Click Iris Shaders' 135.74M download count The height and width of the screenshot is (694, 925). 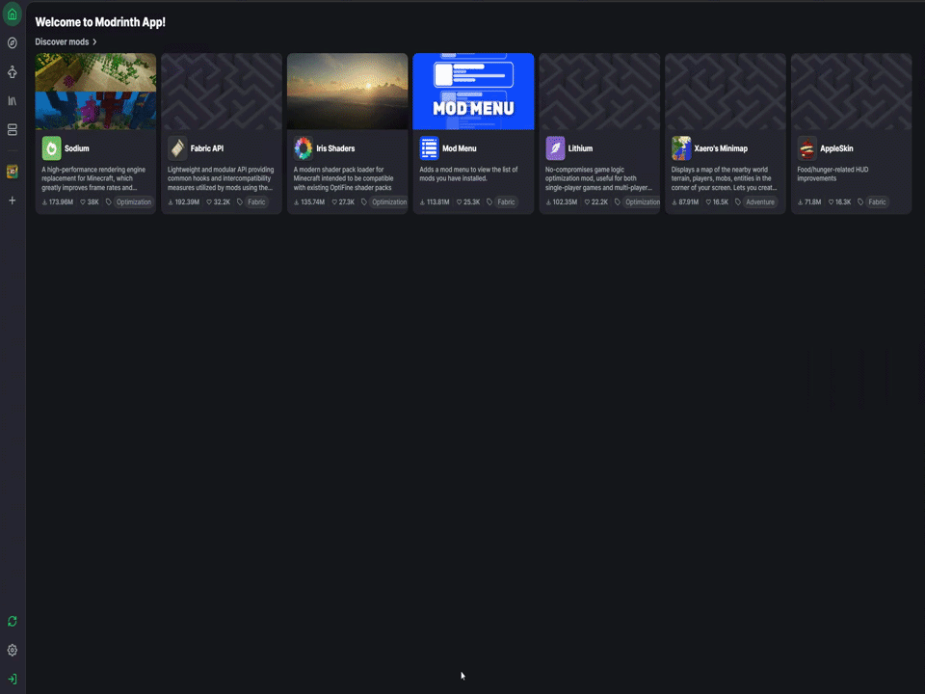309,201
